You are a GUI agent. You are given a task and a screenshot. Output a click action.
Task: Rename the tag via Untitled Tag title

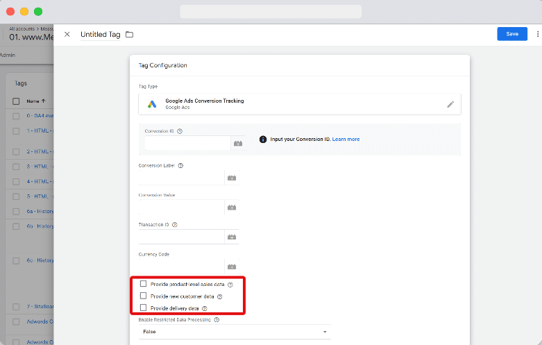coord(100,35)
